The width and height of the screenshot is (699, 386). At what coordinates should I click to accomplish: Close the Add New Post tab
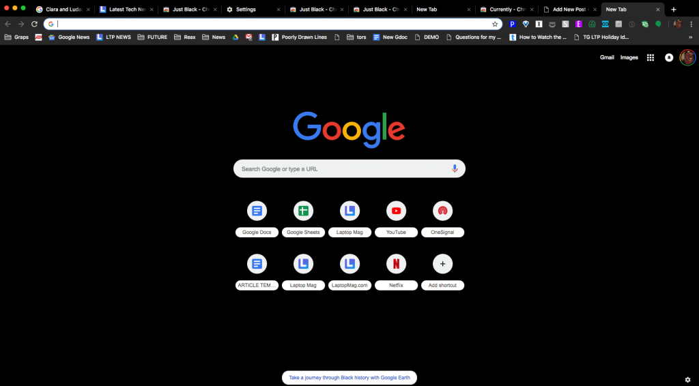(x=595, y=10)
